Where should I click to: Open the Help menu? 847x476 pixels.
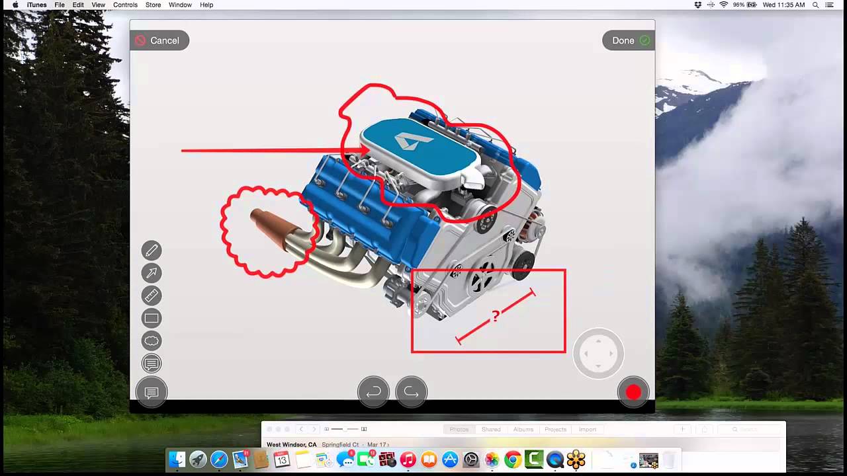click(x=206, y=5)
